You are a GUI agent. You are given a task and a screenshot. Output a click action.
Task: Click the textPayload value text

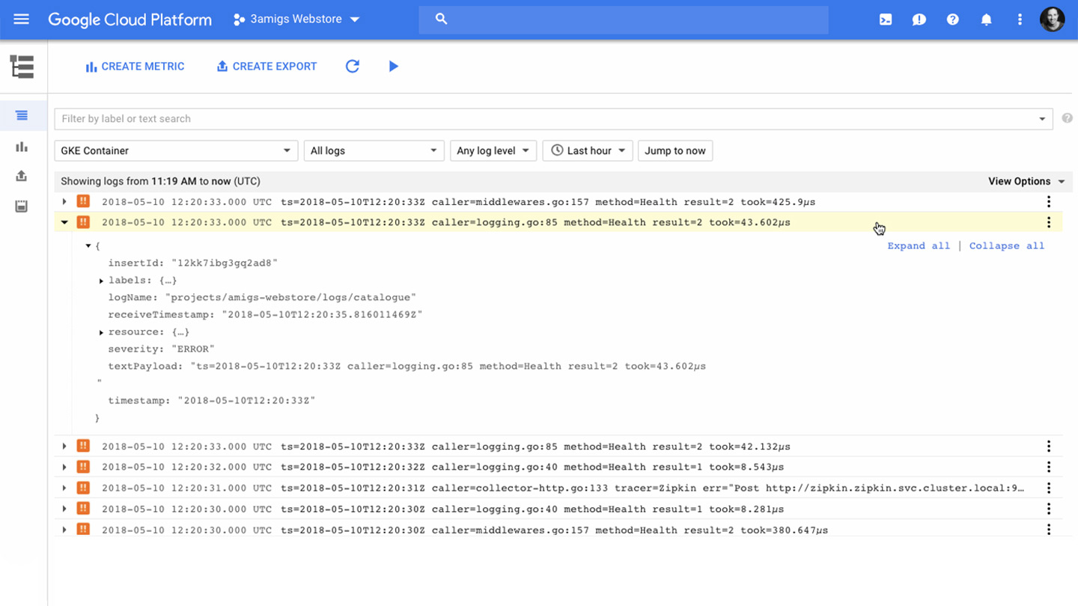click(x=448, y=367)
